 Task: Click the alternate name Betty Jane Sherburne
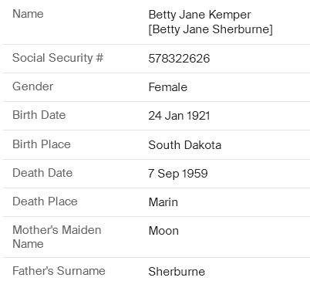click(x=211, y=29)
